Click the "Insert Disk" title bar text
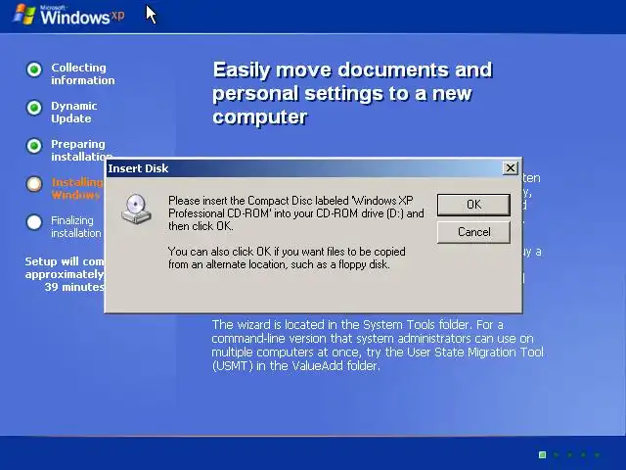This screenshot has width=626, height=470. (x=138, y=168)
